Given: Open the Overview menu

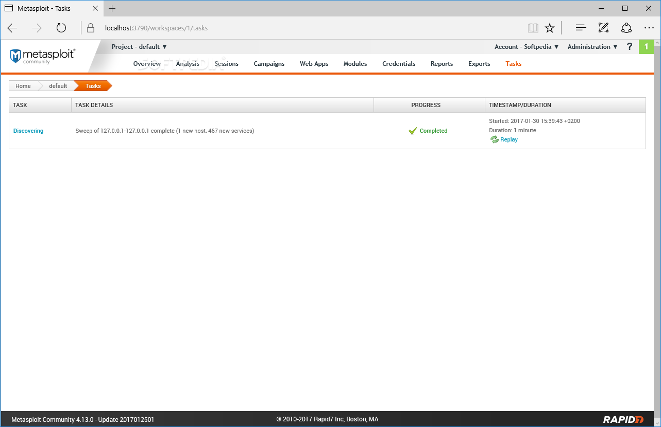Looking at the screenshot, I should coord(147,64).
